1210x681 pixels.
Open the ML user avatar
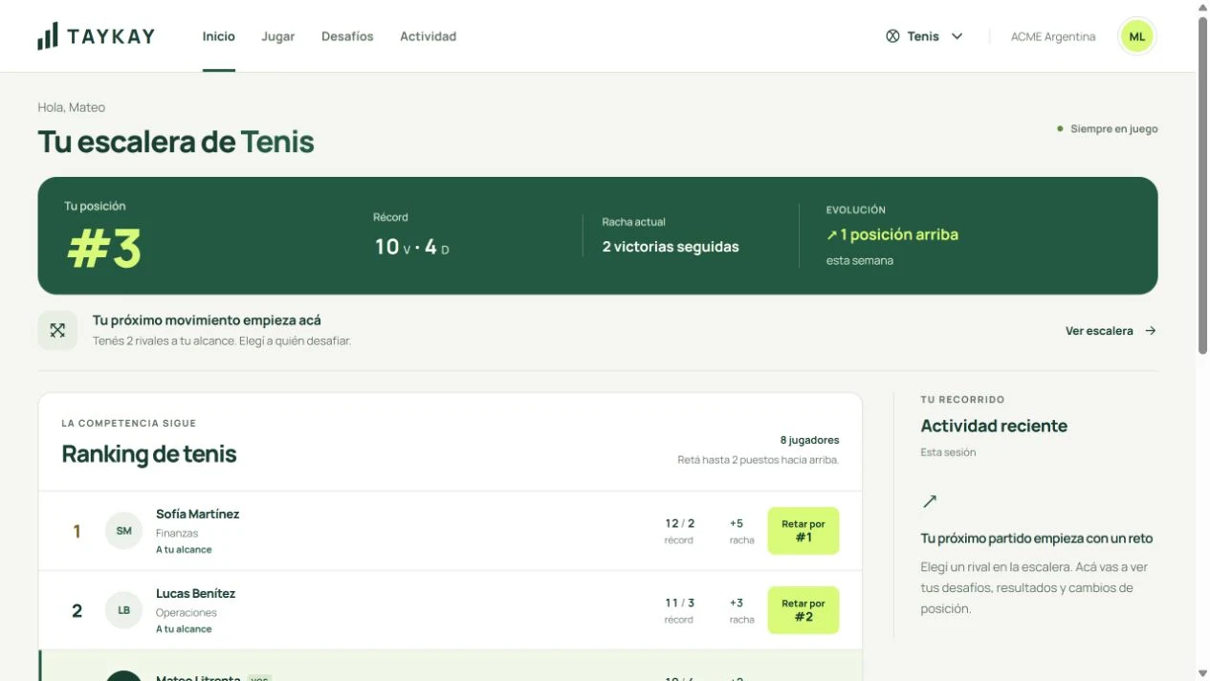click(x=1136, y=36)
